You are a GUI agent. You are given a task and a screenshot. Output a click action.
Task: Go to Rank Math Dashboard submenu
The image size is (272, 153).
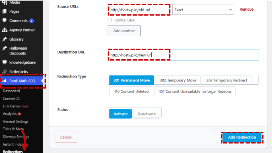pos(11,91)
